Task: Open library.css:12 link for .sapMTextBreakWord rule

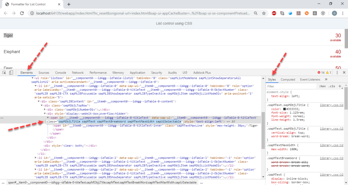Action: pos(332,158)
